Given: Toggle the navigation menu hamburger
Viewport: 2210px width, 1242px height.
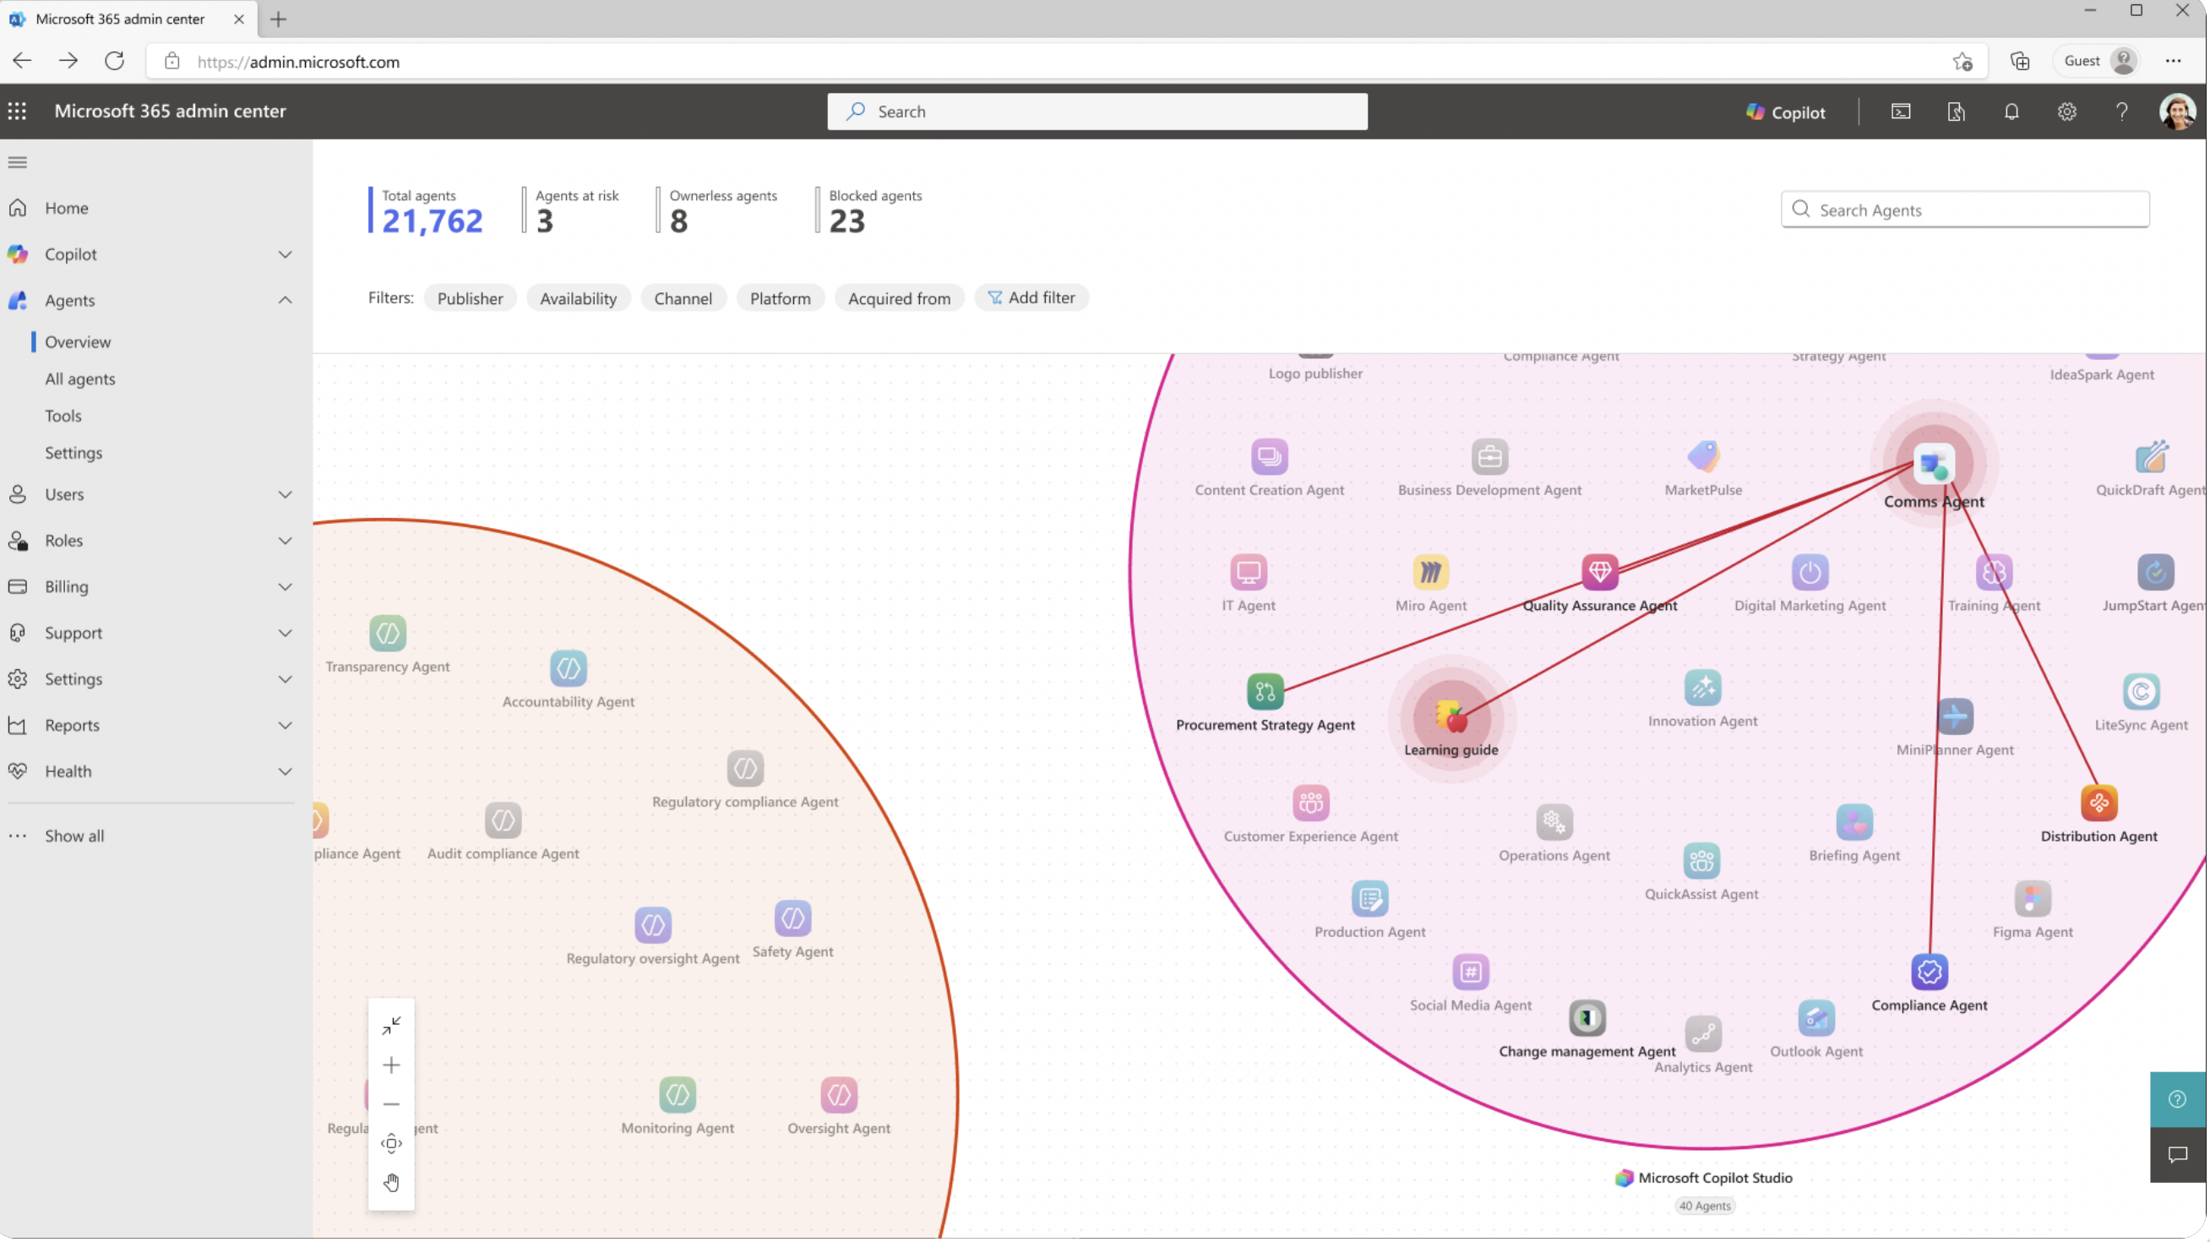Looking at the screenshot, I should (17, 162).
